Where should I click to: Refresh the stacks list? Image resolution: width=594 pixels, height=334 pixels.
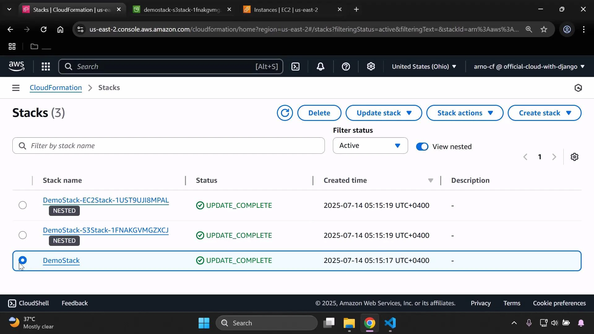284,113
